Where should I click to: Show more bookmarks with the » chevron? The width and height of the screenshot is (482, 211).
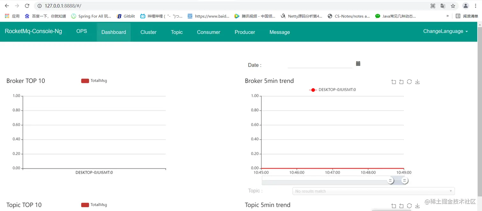click(447, 16)
